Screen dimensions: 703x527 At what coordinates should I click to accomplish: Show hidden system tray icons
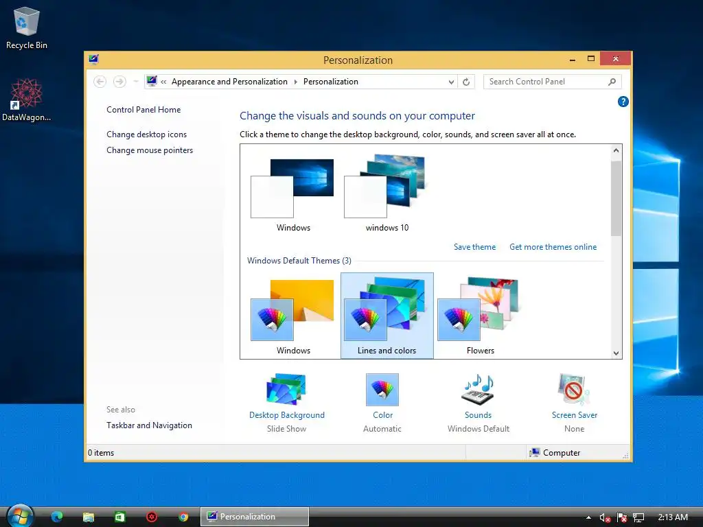coord(588,517)
